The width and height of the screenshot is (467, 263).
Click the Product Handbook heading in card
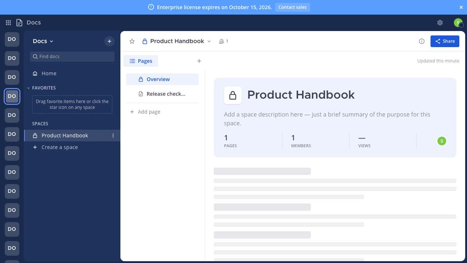point(301,95)
